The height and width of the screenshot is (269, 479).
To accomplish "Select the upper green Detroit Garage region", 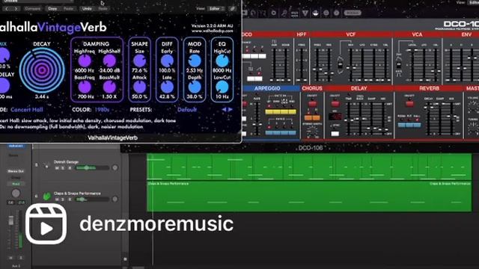I will [309, 167].
